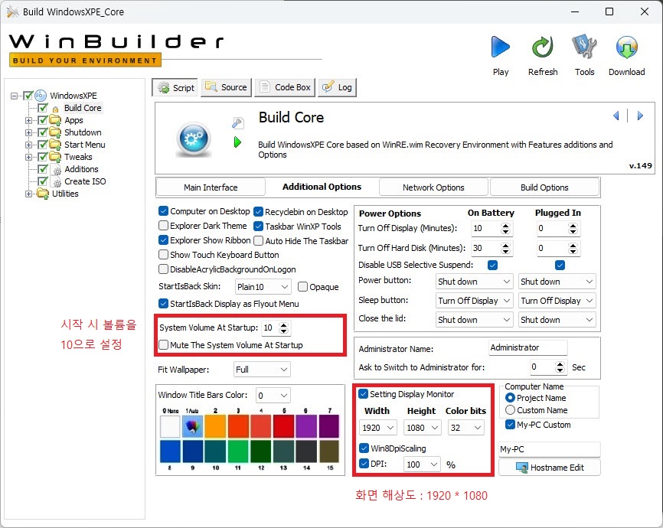Click the WindowsXPE disc icon in tree
The height and width of the screenshot is (528, 663).
pos(40,96)
